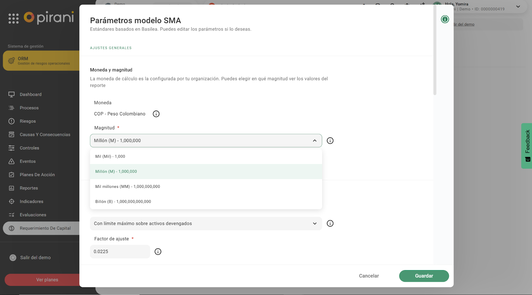Select Mil (Mil) - 1,000 option

110,156
